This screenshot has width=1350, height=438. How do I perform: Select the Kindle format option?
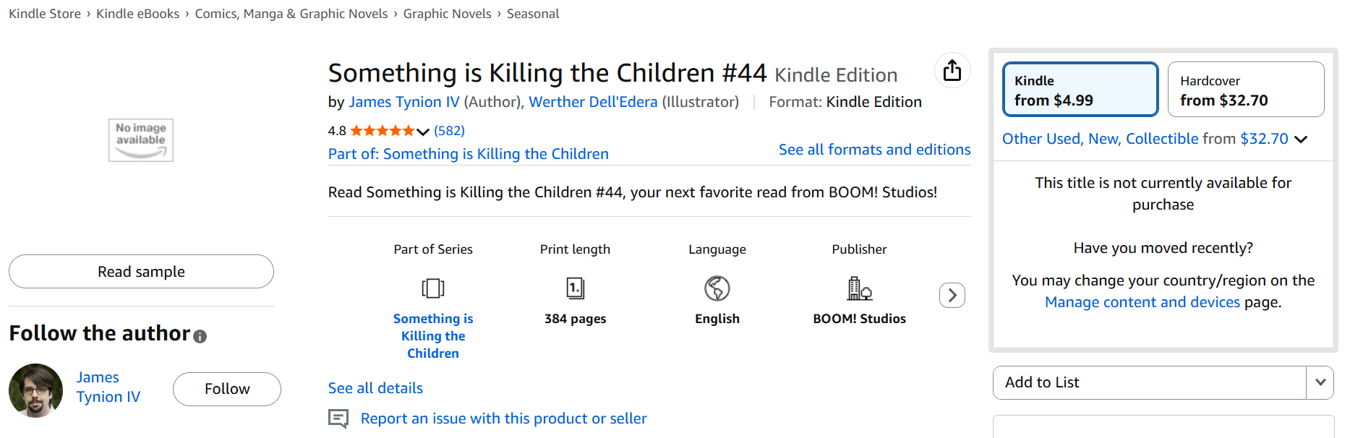point(1080,90)
